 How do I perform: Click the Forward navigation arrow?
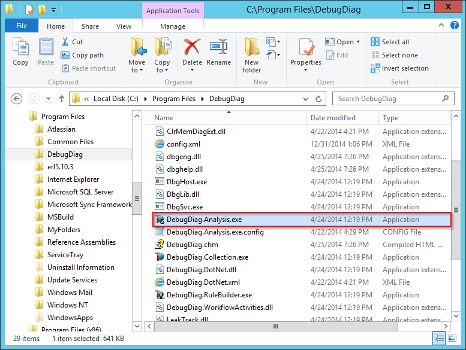pyautogui.click(x=34, y=99)
